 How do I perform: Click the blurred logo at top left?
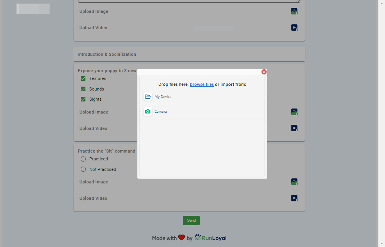pyautogui.click(x=33, y=9)
